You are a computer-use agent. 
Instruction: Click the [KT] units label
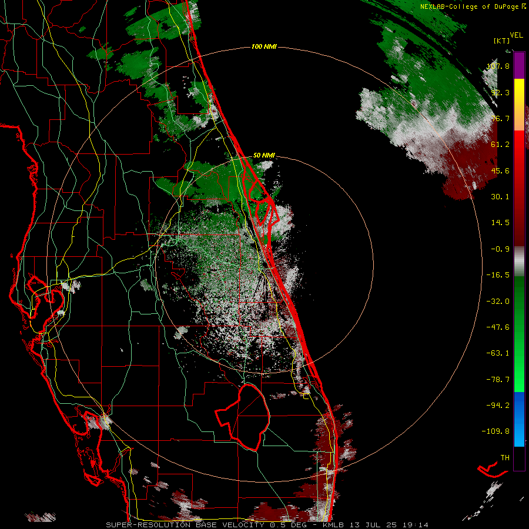[501, 41]
